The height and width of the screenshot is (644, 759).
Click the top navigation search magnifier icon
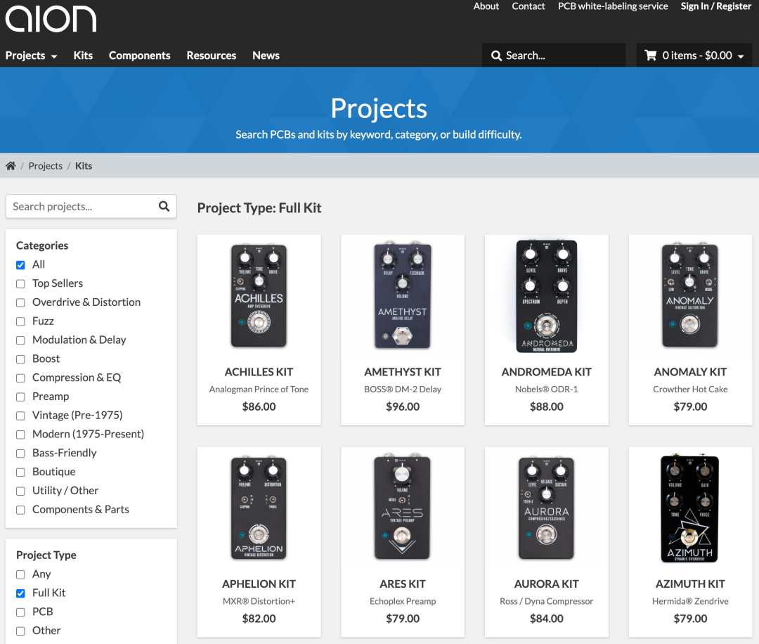pyautogui.click(x=496, y=56)
